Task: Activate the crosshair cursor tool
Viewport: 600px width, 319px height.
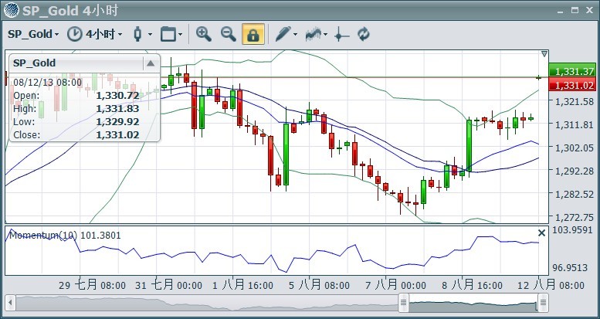Action: 341,34
